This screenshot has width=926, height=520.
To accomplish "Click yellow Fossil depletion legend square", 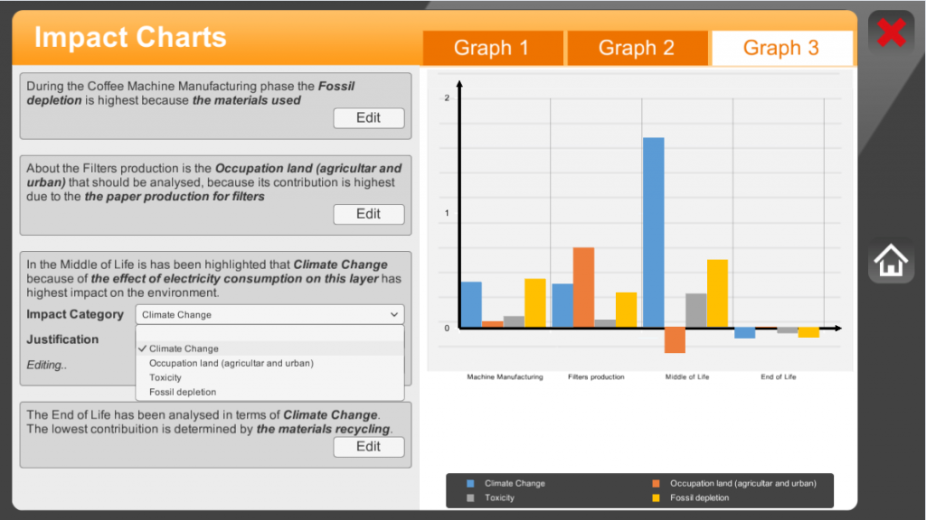I will pyautogui.click(x=657, y=497).
